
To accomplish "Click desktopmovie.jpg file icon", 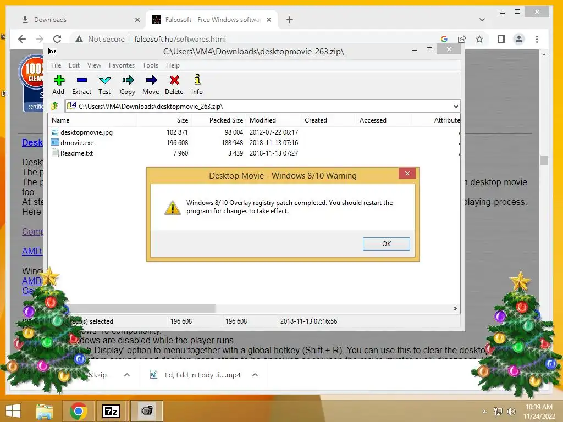I will click(x=55, y=132).
